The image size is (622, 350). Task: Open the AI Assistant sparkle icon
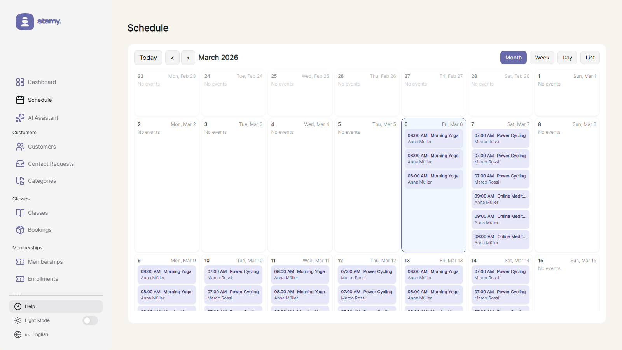20,118
